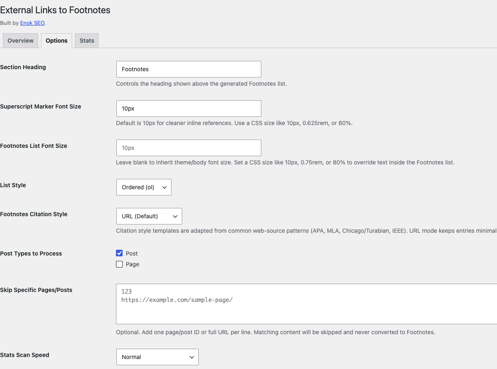Click the List Style label
The height and width of the screenshot is (369, 497).
[13, 185]
